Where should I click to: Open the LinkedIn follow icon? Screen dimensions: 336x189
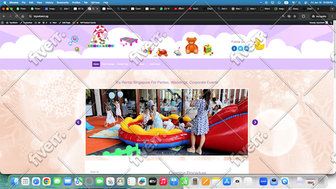[247, 48]
